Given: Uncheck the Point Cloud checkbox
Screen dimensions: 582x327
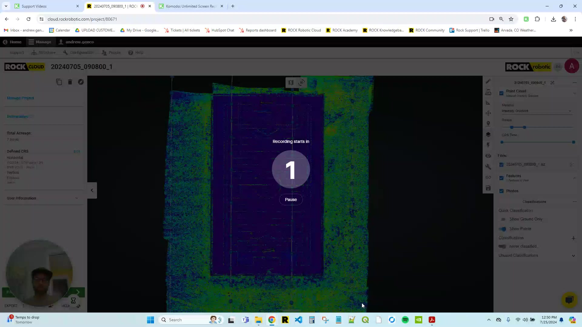Looking at the screenshot, I should pyautogui.click(x=501, y=93).
